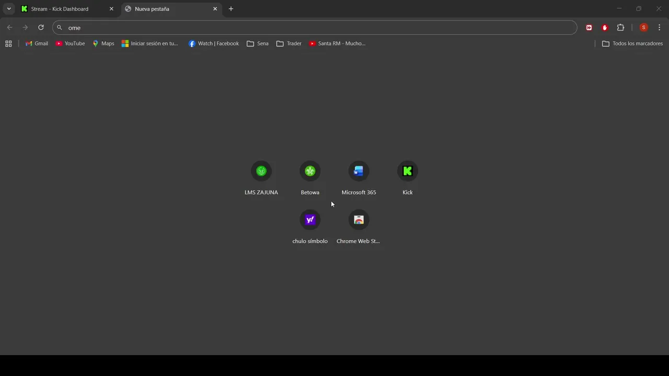This screenshot has height=376, width=669.
Task: Open the Iniciar sesión en tu... bookmark
Action: tap(150, 43)
